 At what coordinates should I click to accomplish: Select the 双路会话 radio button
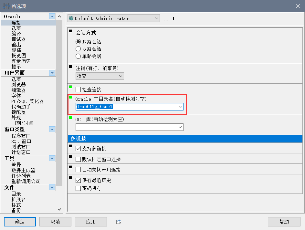click(78, 49)
